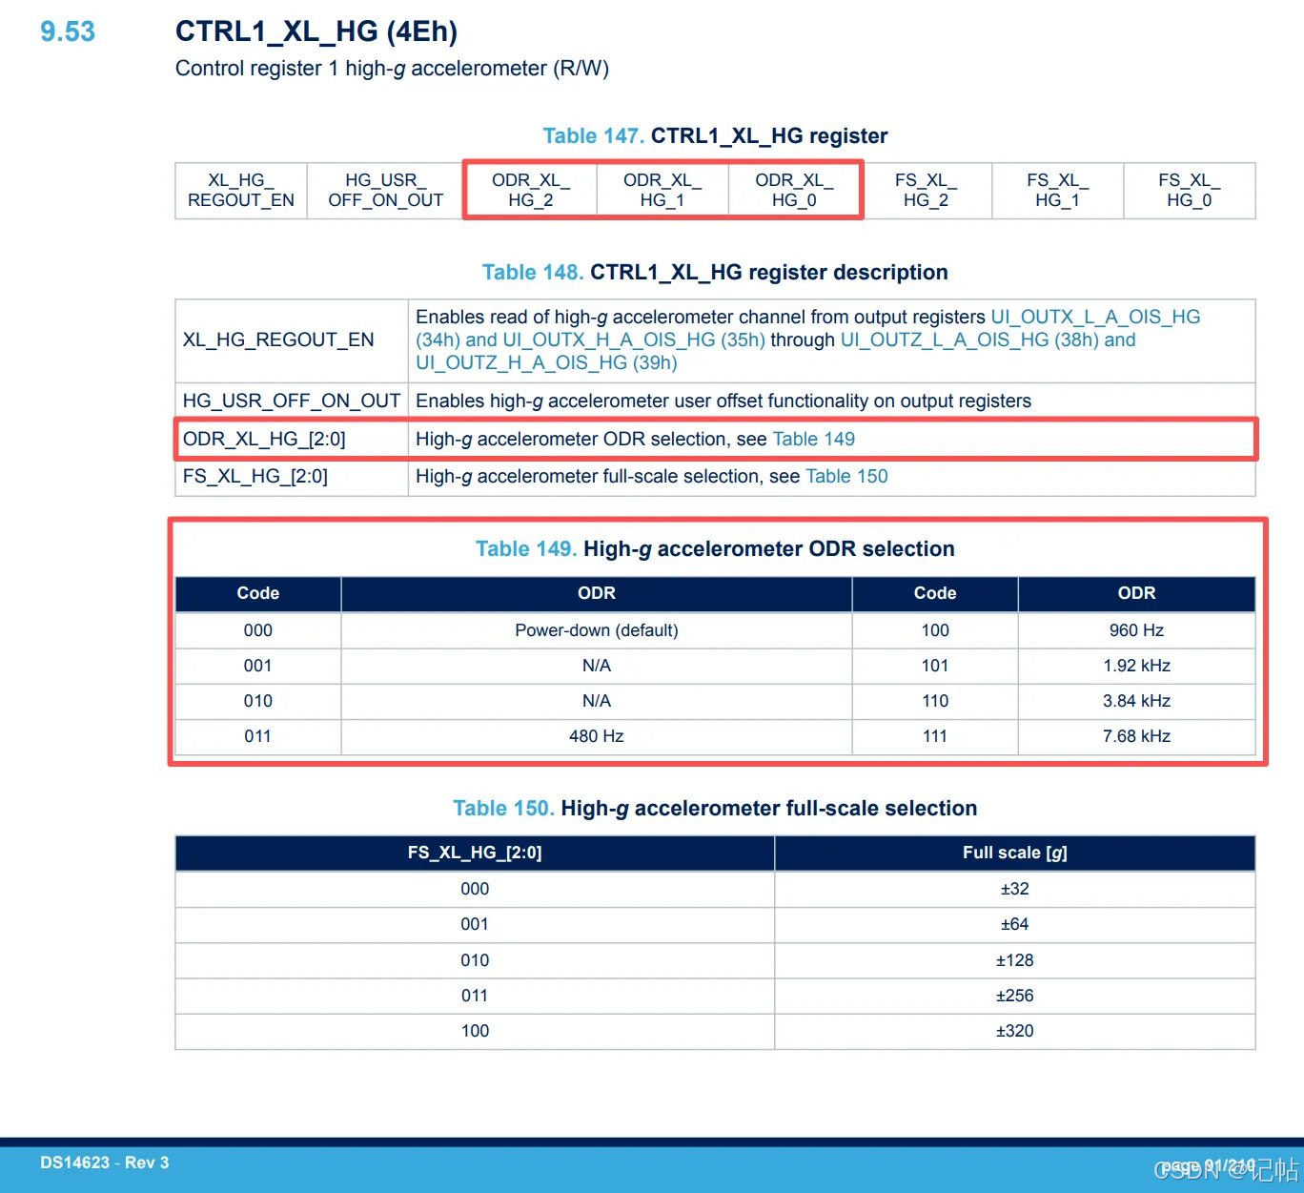Select the "Power-down (default)" cell
1304x1193 pixels.
click(597, 630)
